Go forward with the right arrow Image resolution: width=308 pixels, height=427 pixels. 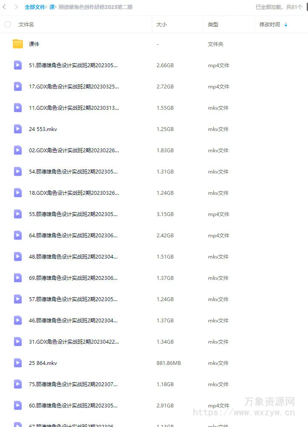(16, 7)
